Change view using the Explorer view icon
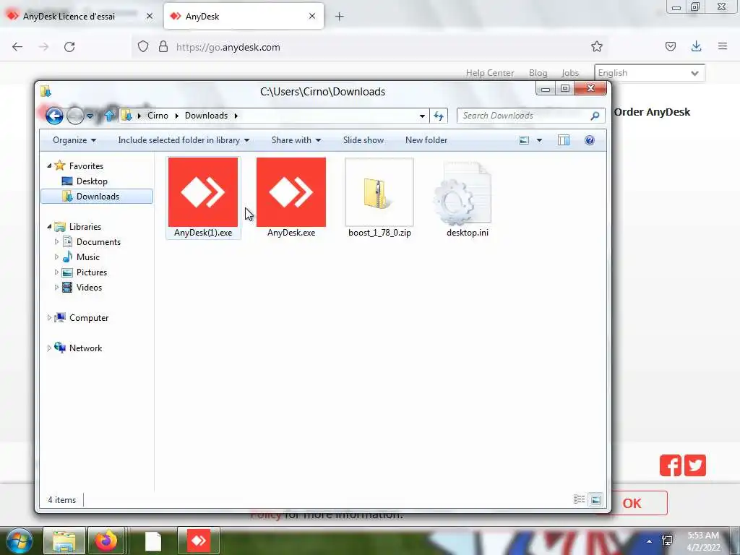The width and height of the screenshot is (740, 555). click(524, 140)
